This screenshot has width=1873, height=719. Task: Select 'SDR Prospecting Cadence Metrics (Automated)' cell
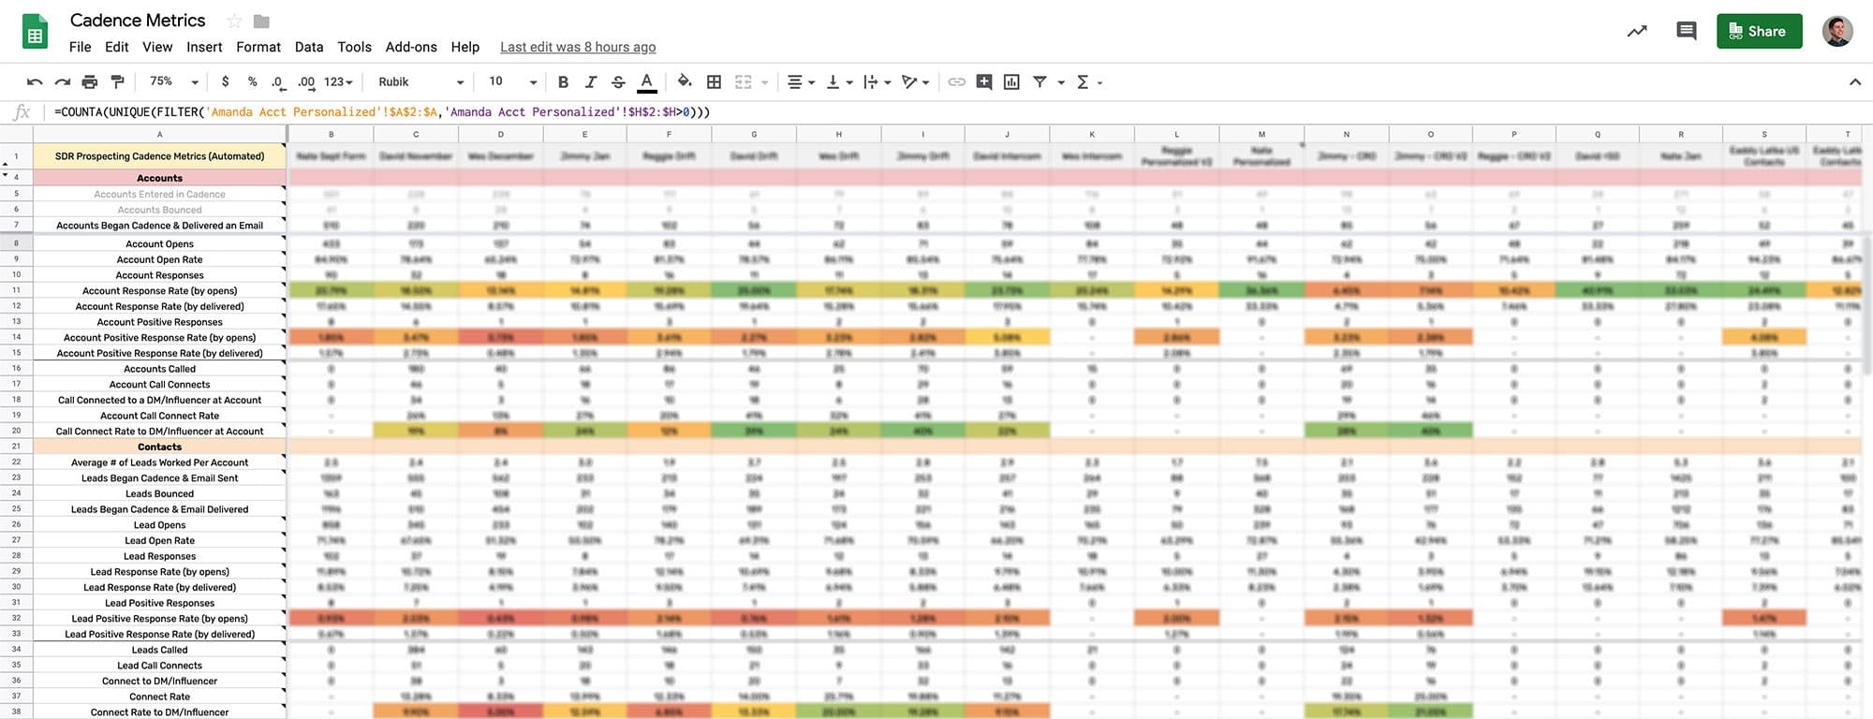(159, 156)
